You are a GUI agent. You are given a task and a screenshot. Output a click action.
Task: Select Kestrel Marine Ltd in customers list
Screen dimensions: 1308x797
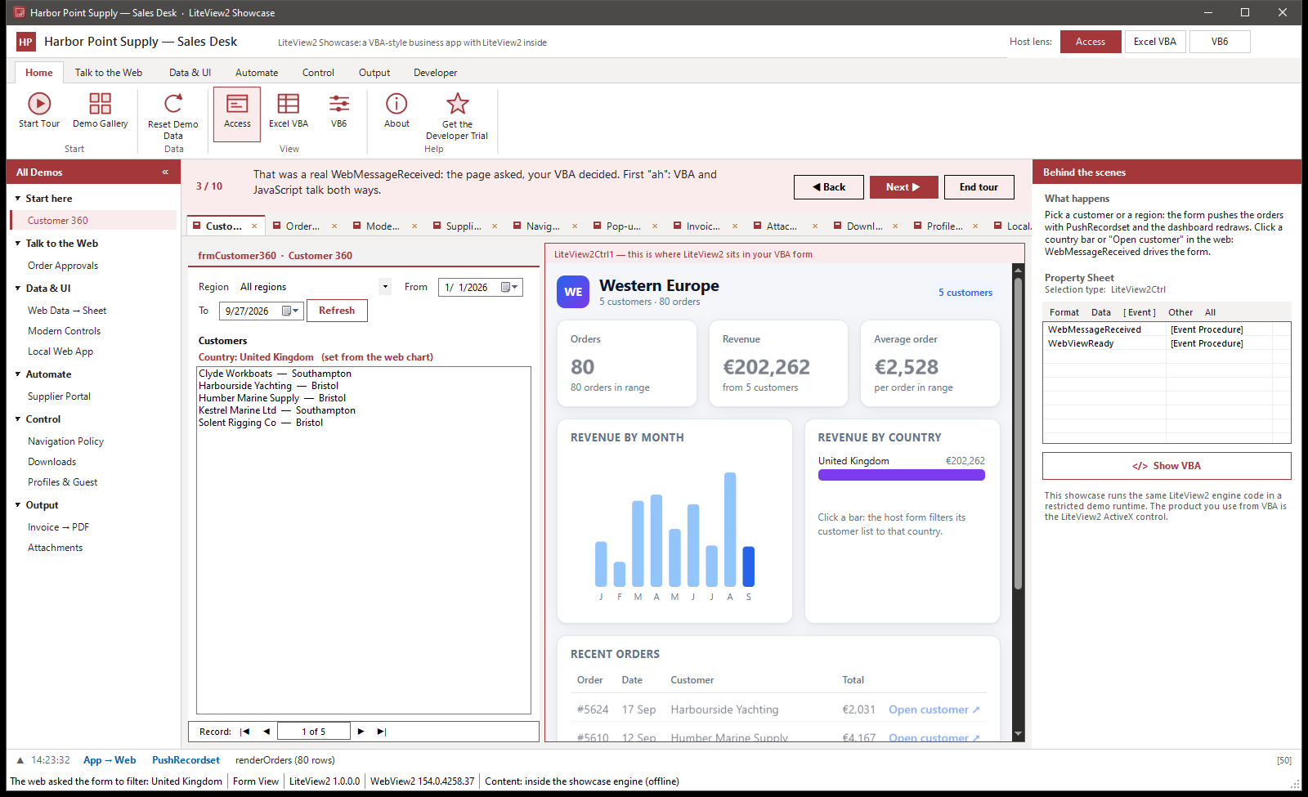pos(277,410)
